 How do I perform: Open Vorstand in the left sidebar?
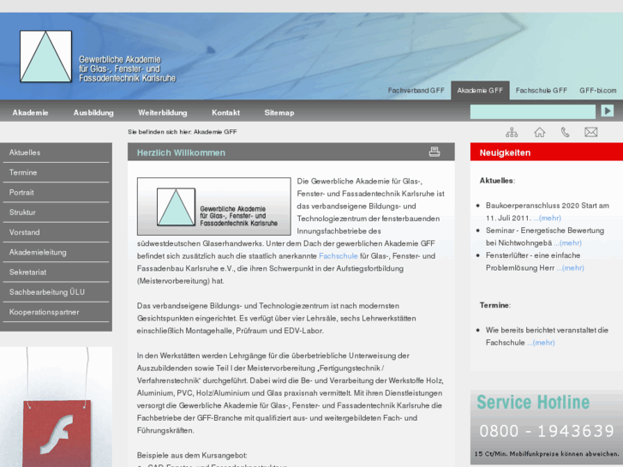pos(56,232)
